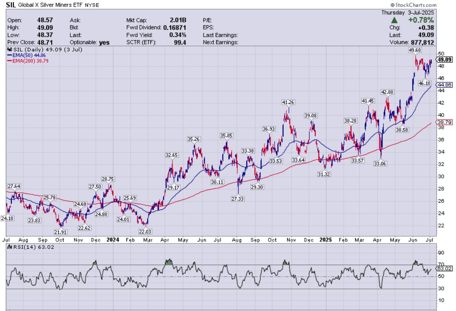456x311 pixels.
Task: Select the SCTR (ETF) value 99.4
Action: (x=180, y=43)
